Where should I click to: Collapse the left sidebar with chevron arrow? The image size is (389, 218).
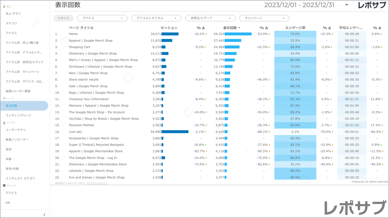(44, 215)
